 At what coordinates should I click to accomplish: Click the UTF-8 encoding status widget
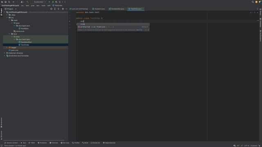tap(246, 146)
